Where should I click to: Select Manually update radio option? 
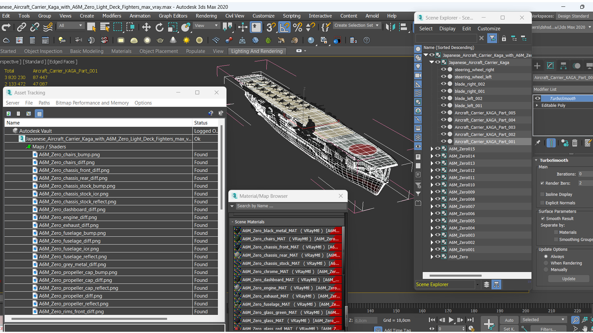[546, 269]
